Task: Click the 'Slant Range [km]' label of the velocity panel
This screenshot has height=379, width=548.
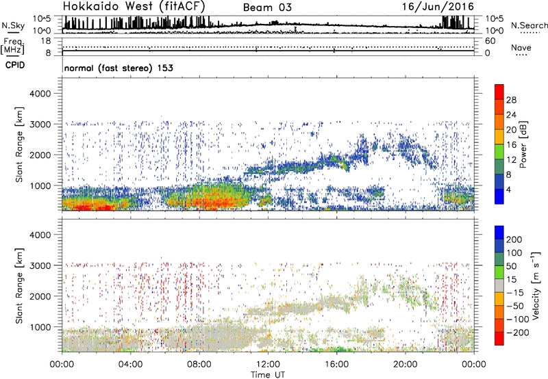Action: 19,285
